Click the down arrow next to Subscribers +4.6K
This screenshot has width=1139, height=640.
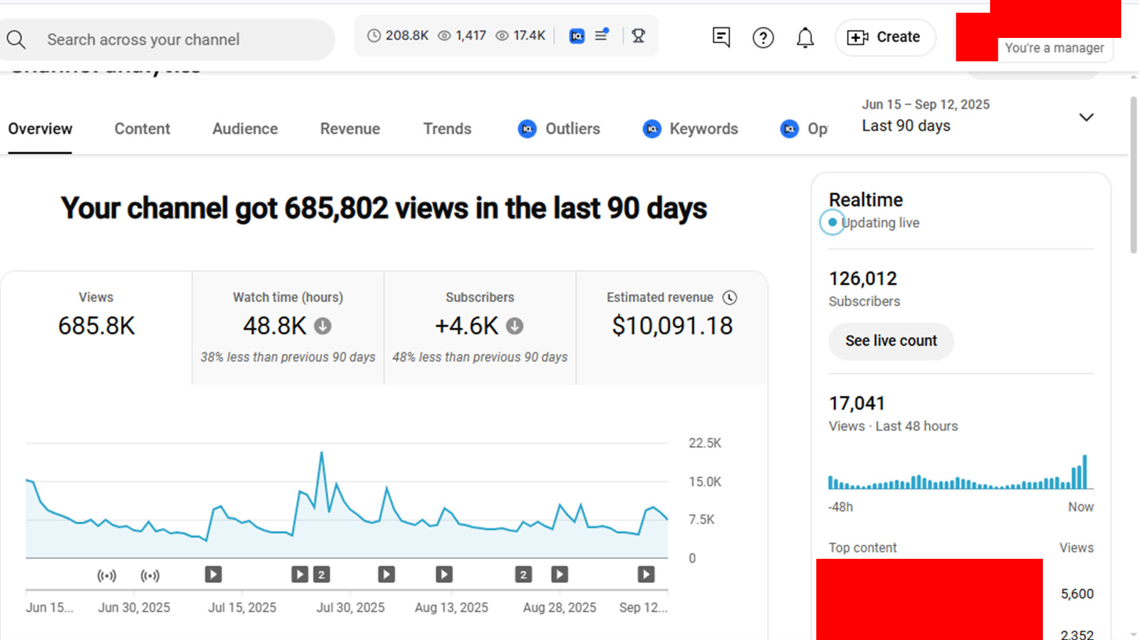514,326
